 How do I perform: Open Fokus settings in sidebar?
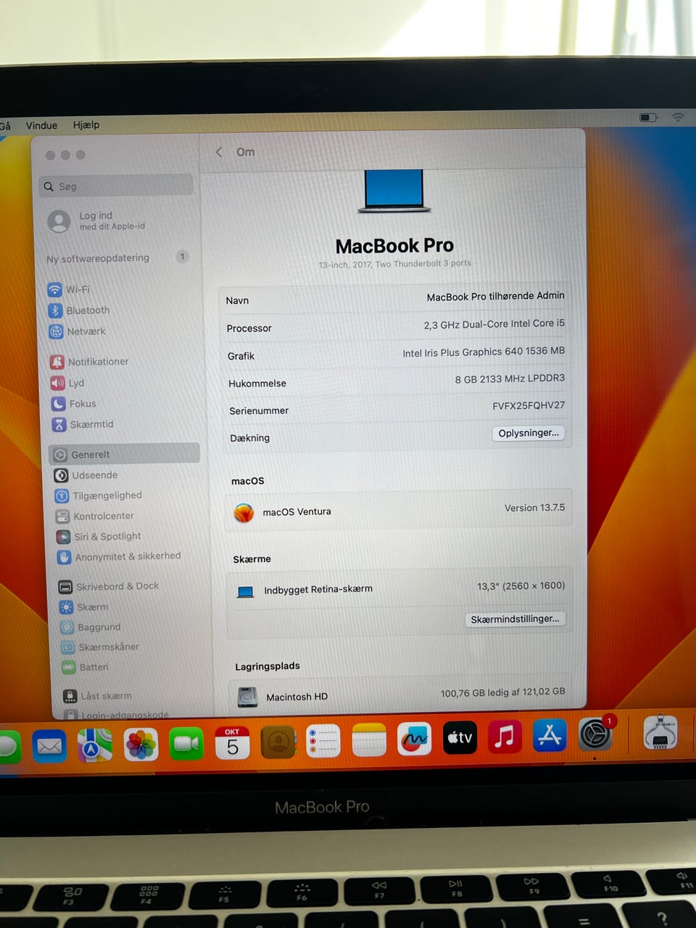[x=73, y=404]
